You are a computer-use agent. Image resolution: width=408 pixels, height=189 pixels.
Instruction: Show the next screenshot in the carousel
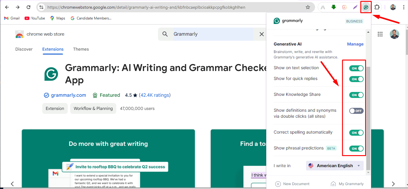(x=393, y=184)
